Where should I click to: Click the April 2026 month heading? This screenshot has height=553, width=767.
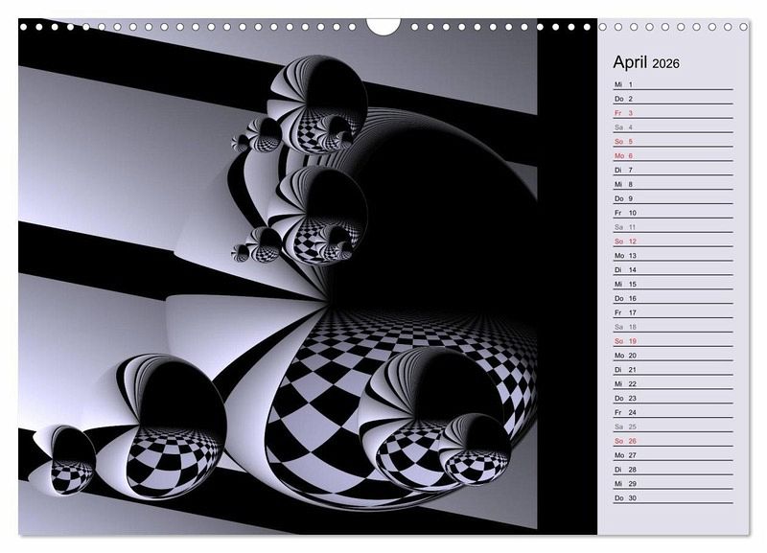click(x=646, y=63)
